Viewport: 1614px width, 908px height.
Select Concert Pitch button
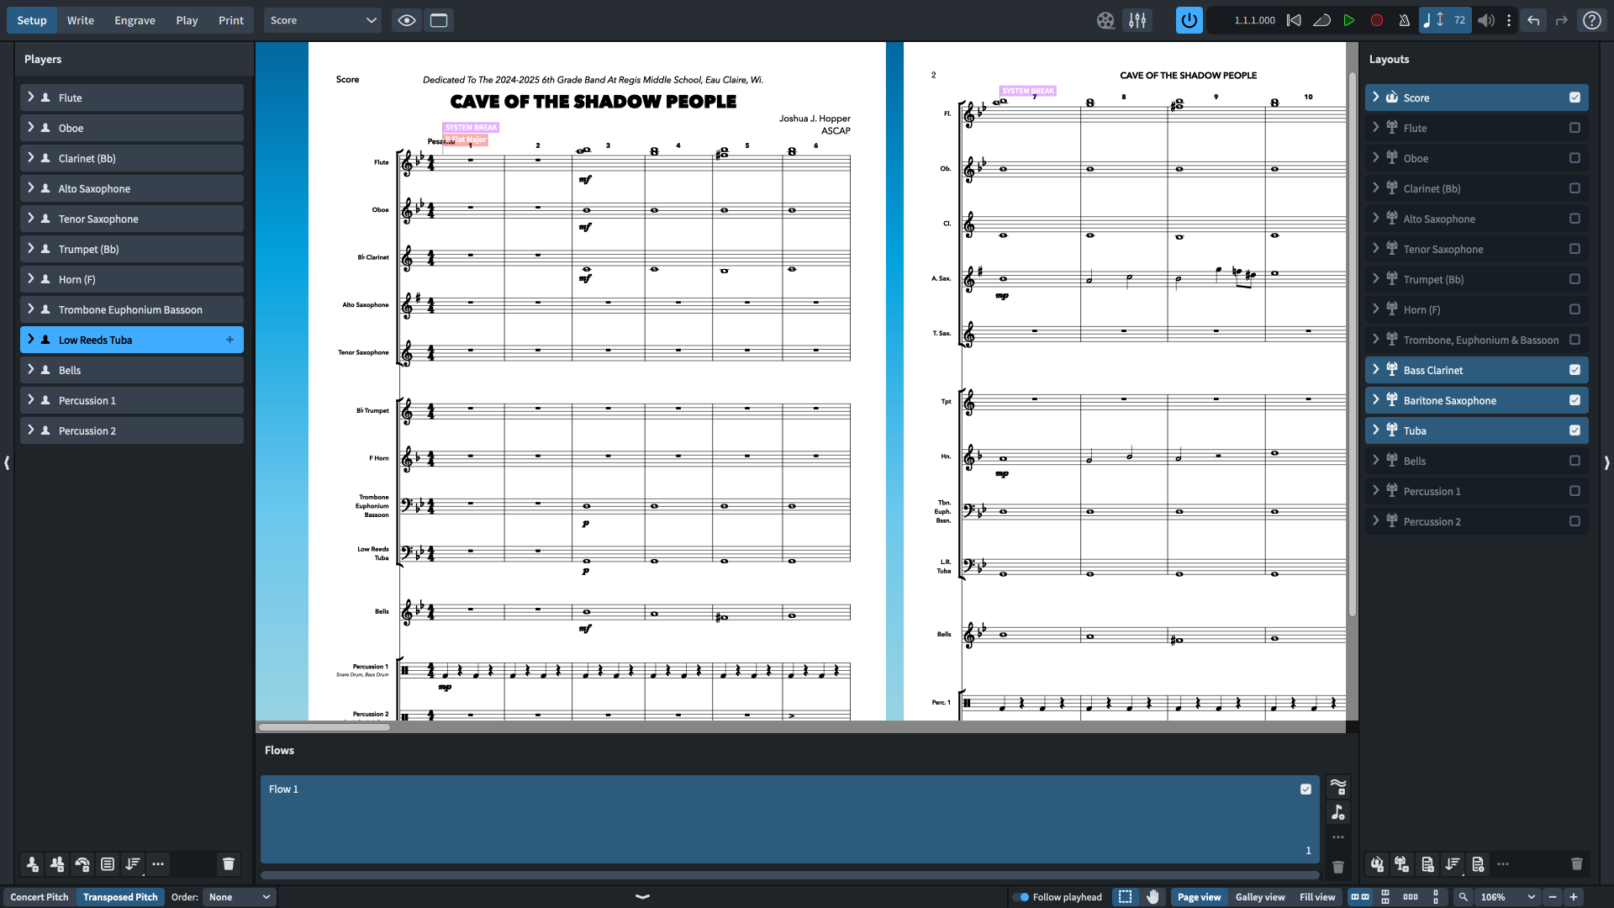pyautogui.click(x=40, y=897)
